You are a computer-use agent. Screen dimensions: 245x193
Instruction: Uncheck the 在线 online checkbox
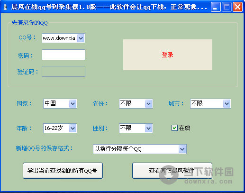pyautogui.click(x=174, y=128)
